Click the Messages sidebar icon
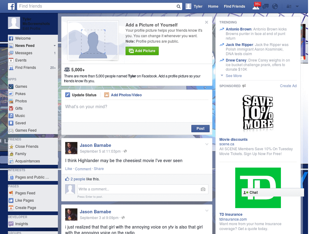 pos(11,53)
